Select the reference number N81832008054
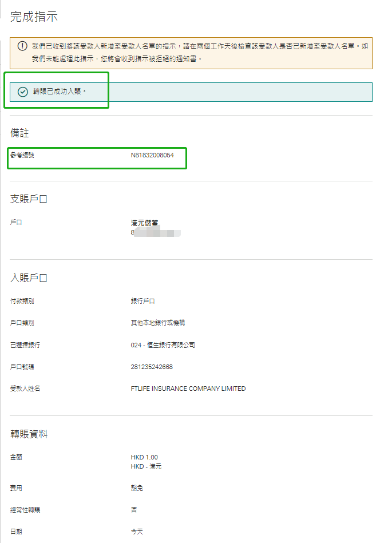 click(152, 155)
